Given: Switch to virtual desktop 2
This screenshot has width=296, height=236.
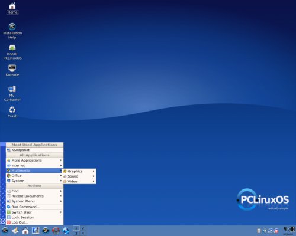Looking at the screenshot, I should point(83,228).
